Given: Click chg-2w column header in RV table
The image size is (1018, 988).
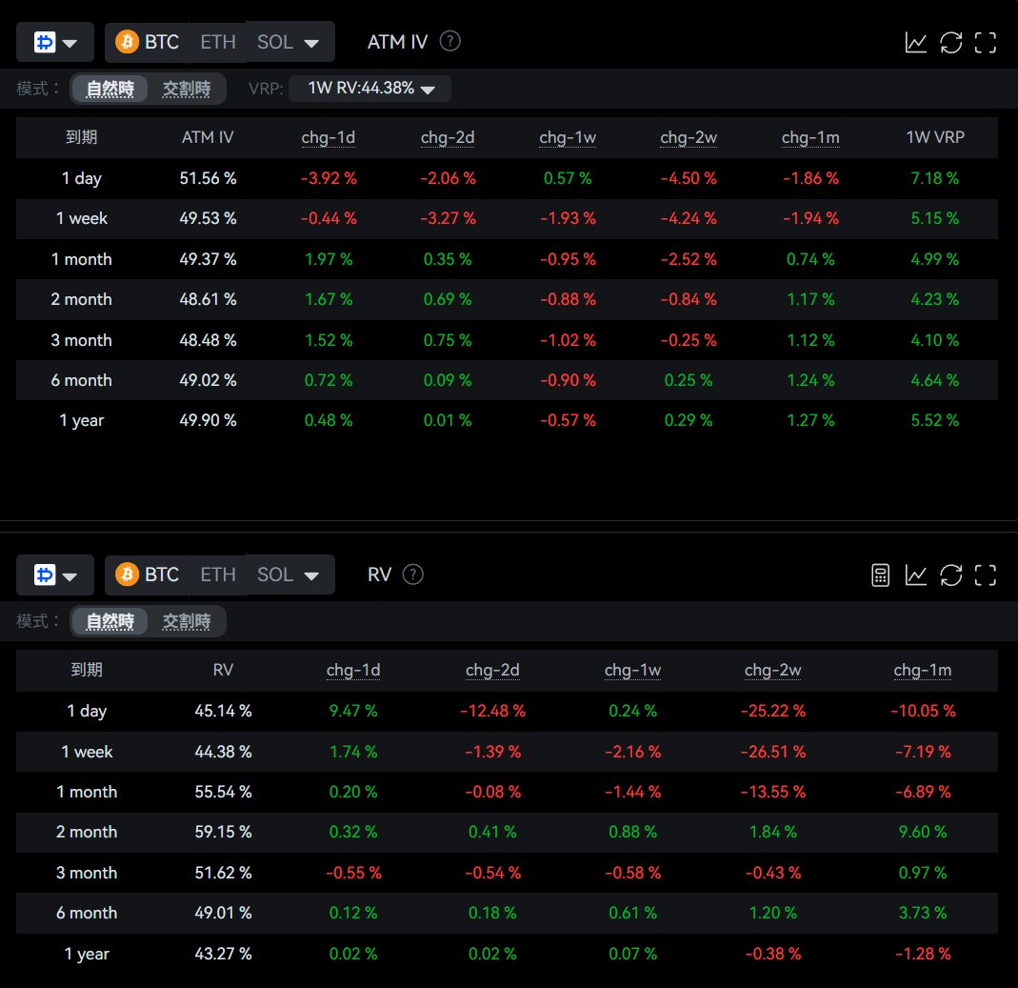Looking at the screenshot, I should [772, 671].
